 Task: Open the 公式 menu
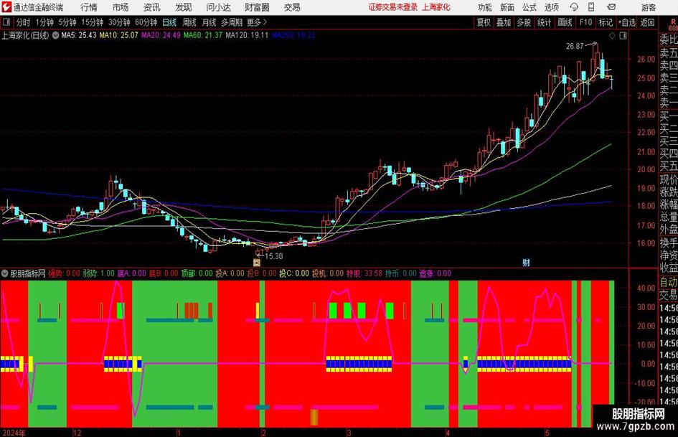click(x=529, y=7)
